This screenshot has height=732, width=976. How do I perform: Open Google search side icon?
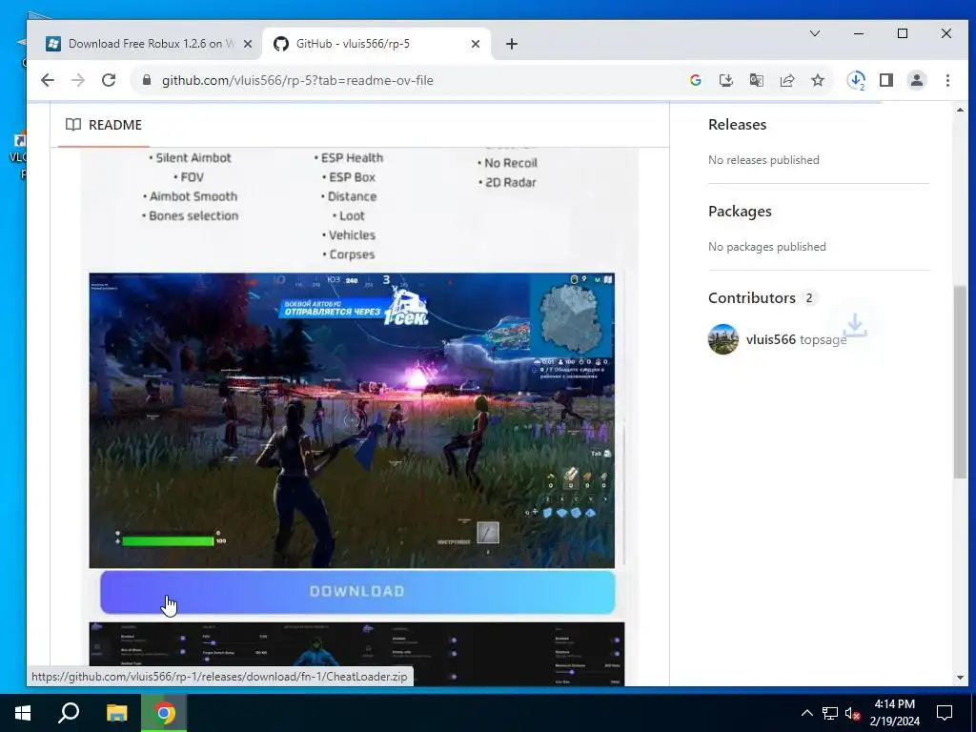695,80
